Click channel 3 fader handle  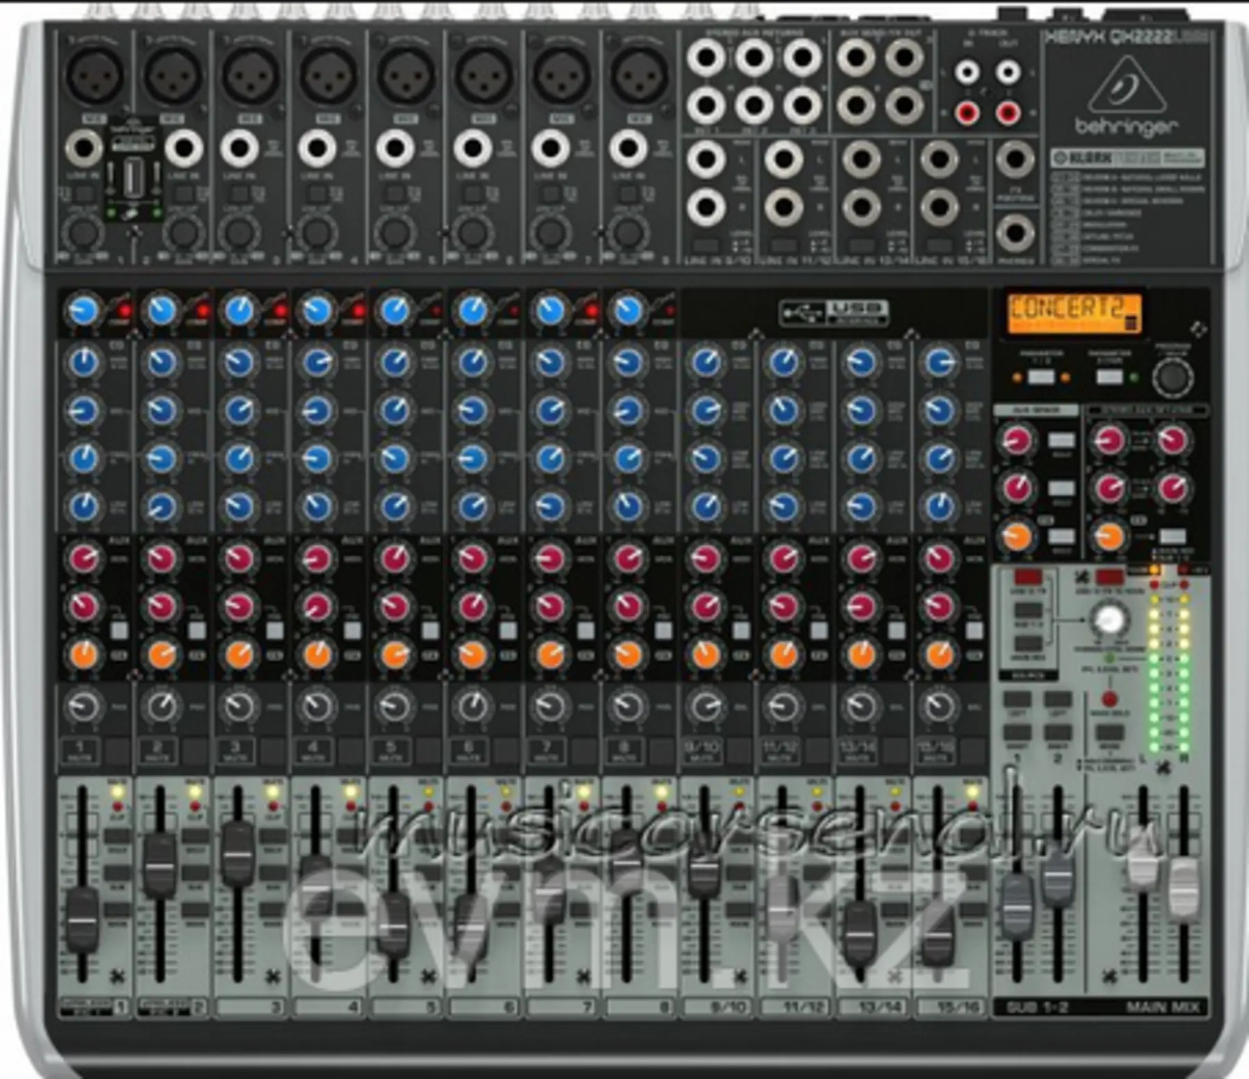tap(237, 853)
